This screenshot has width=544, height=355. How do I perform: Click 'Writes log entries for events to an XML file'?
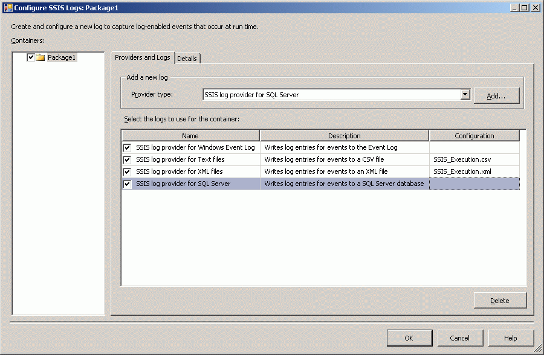[326, 171]
